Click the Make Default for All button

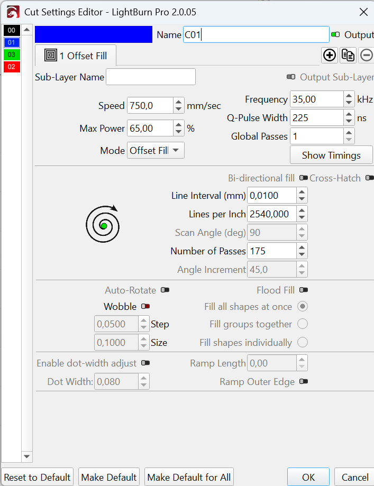(189, 477)
